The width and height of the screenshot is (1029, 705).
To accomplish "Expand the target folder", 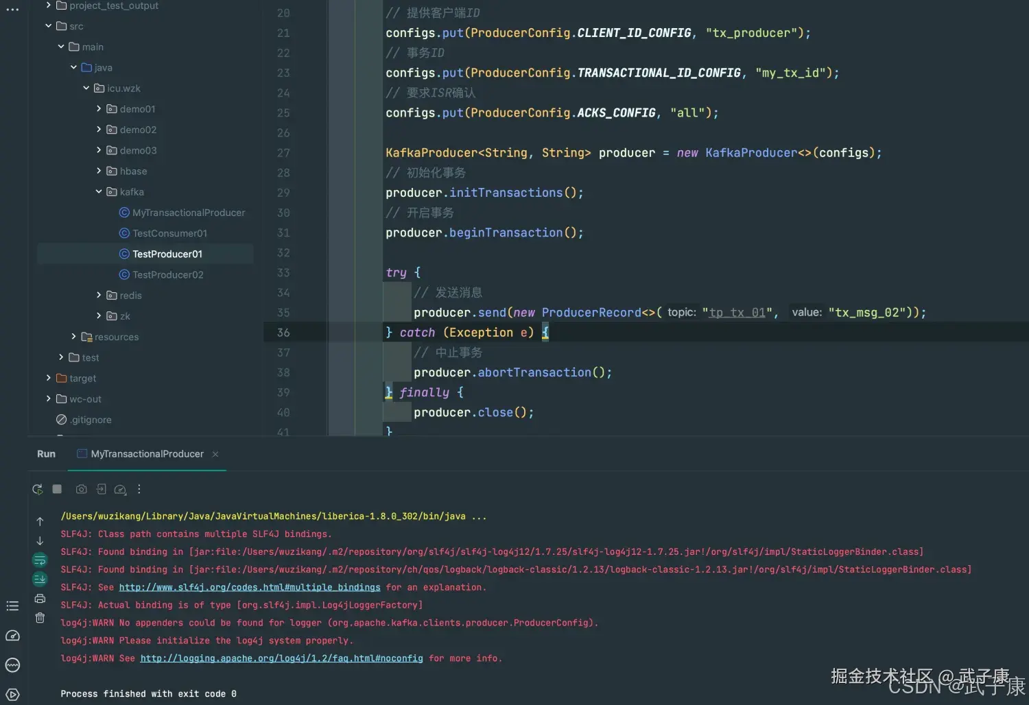I will [x=48, y=378].
